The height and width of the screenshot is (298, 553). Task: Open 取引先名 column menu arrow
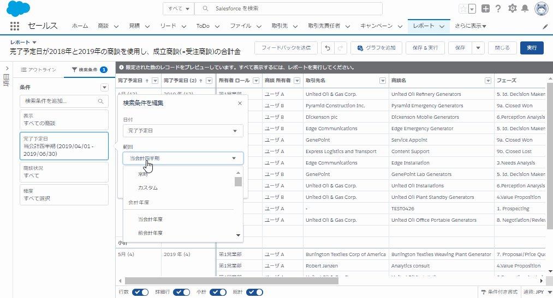point(383,81)
